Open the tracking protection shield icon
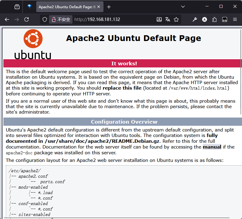Screen dimensions: 242x219 coord(45,19)
